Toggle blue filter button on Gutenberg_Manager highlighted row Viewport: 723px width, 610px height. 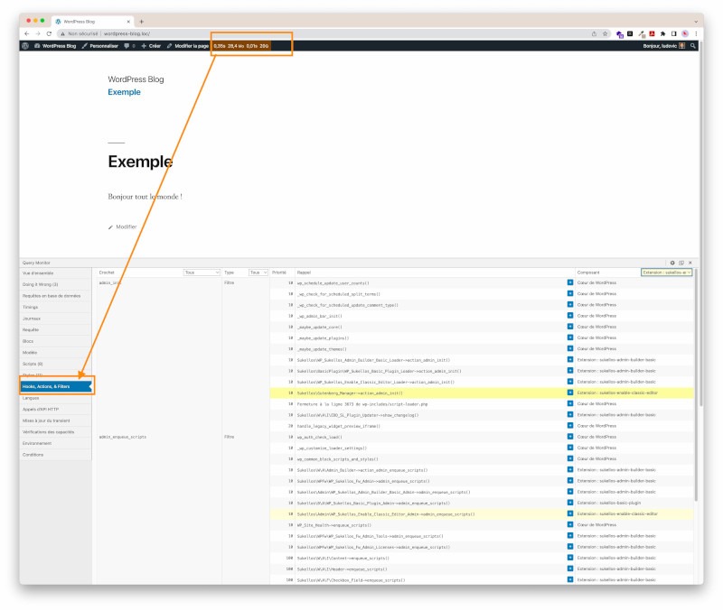tap(570, 393)
